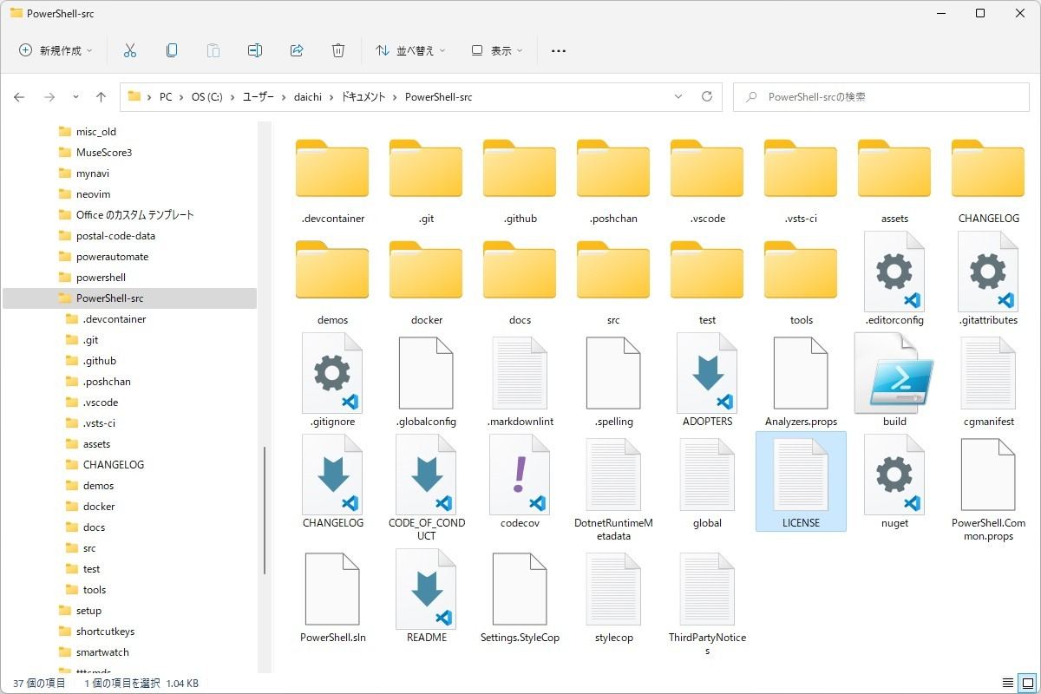Click the PowerShell-src search box
This screenshot has width=1041, height=694.
[x=882, y=97]
